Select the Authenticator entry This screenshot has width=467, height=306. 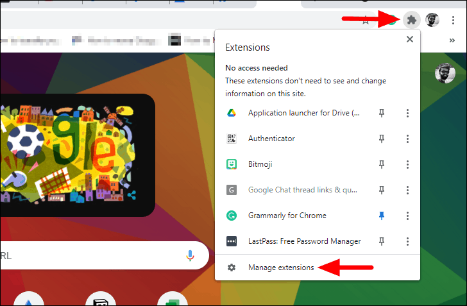271,139
